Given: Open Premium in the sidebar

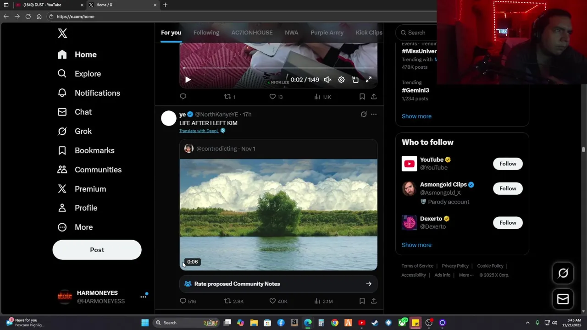Looking at the screenshot, I should [x=82, y=189].
